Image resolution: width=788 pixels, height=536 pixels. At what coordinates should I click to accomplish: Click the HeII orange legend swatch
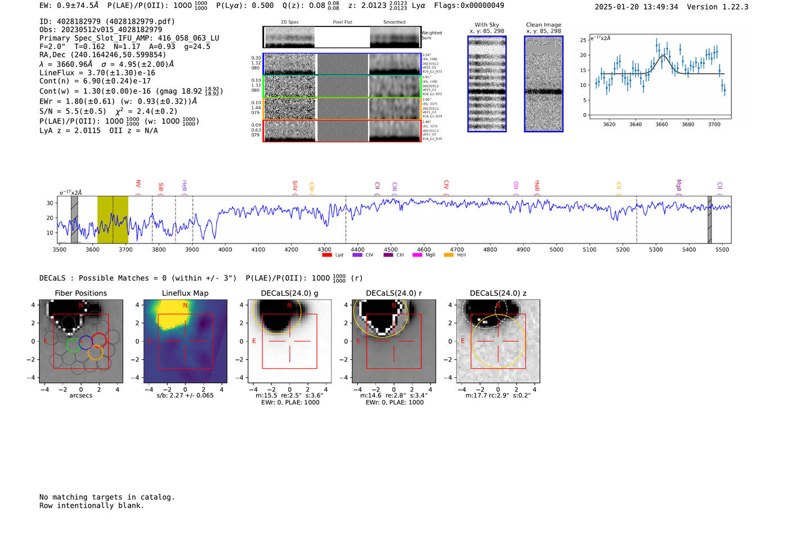click(x=449, y=255)
